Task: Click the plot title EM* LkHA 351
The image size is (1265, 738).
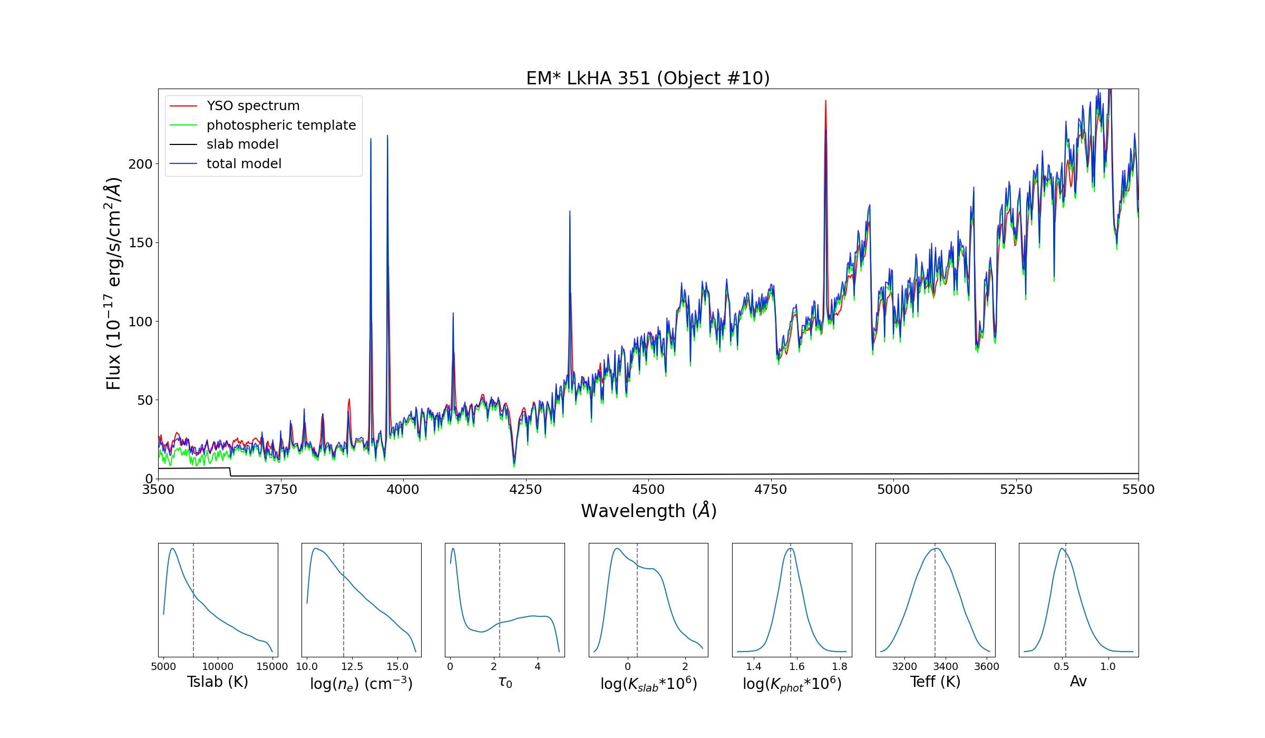Action: (x=648, y=79)
